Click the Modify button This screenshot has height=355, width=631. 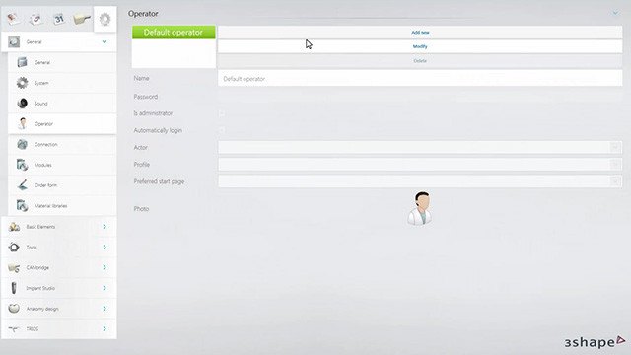[x=420, y=46]
